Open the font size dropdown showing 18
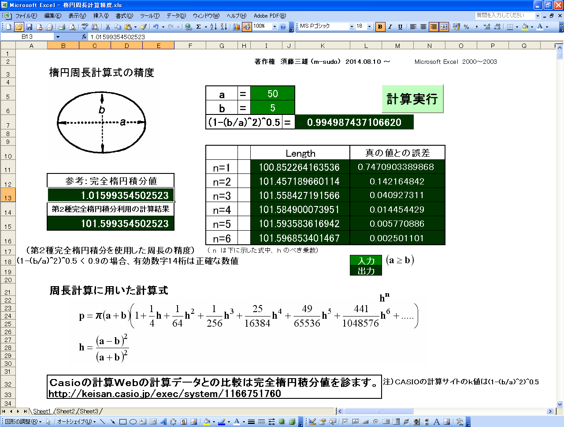 pyautogui.click(x=369, y=27)
